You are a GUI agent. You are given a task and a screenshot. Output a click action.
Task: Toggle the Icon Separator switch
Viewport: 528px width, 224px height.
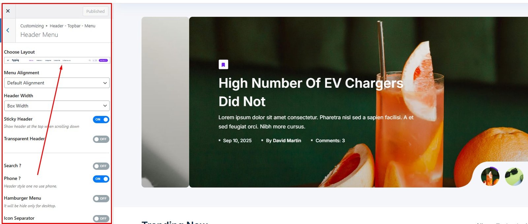coord(101,218)
